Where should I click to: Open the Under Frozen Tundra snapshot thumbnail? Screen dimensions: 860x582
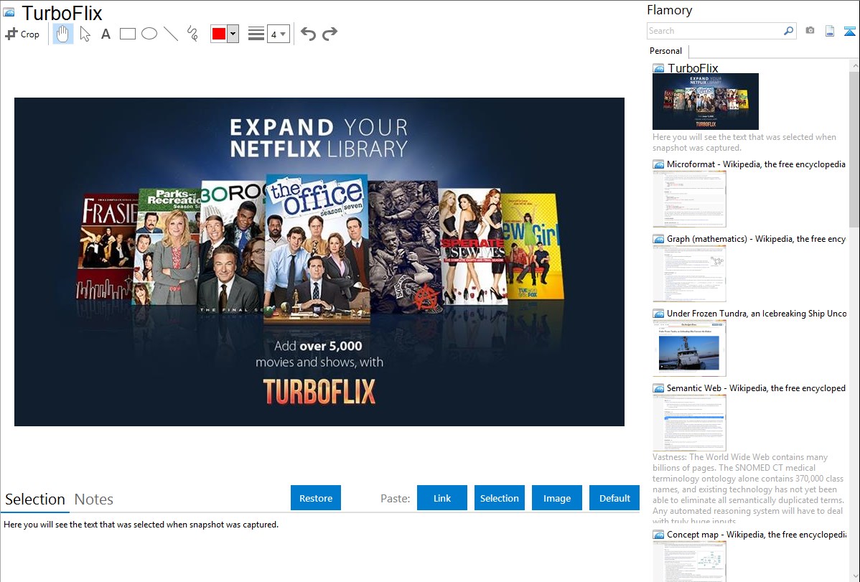pyautogui.click(x=689, y=348)
